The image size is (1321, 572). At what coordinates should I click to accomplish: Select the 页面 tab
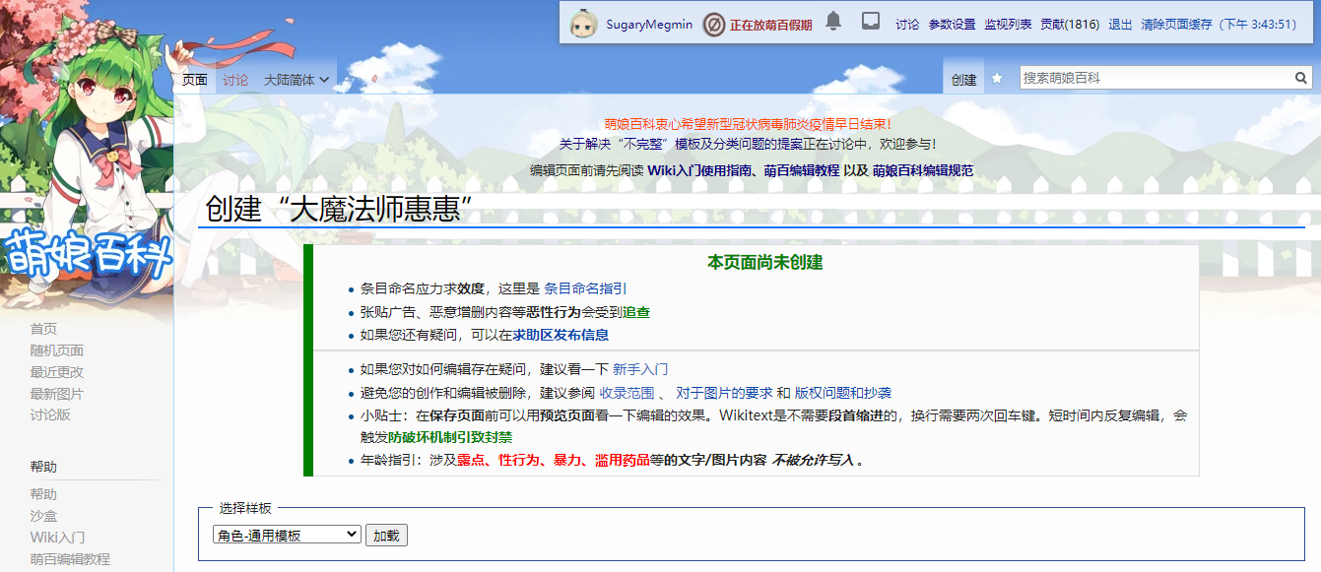[195, 80]
